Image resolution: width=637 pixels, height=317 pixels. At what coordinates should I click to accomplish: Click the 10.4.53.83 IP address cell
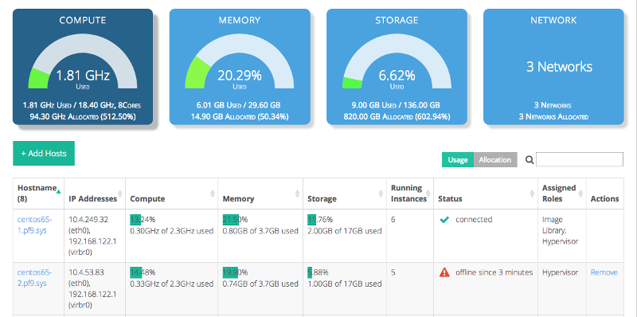coord(95,288)
